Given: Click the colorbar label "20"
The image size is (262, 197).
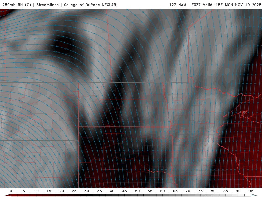Looking at the screenshot, I should [62, 191].
